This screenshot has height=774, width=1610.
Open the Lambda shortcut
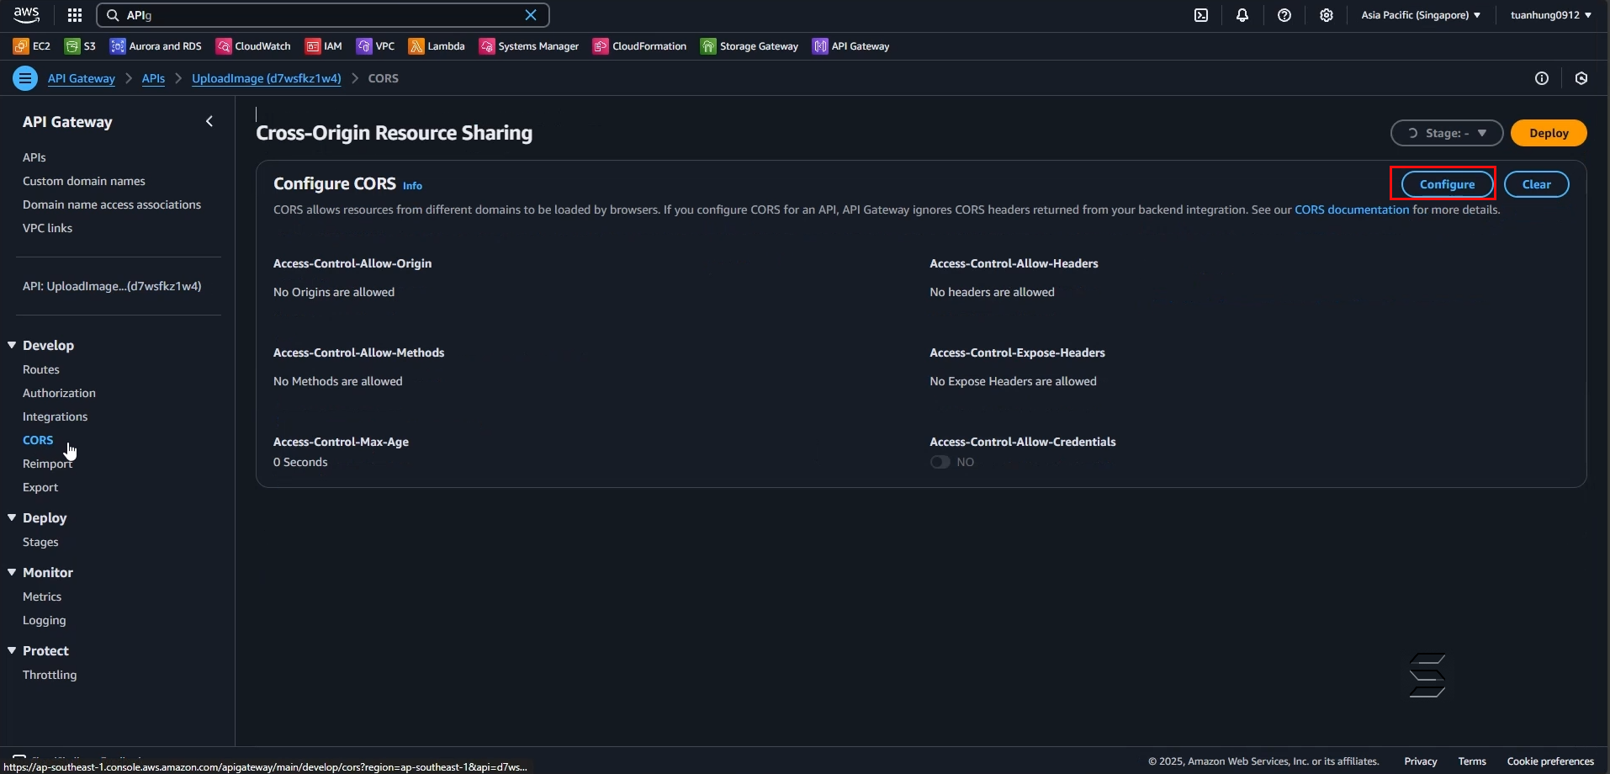[437, 46]
